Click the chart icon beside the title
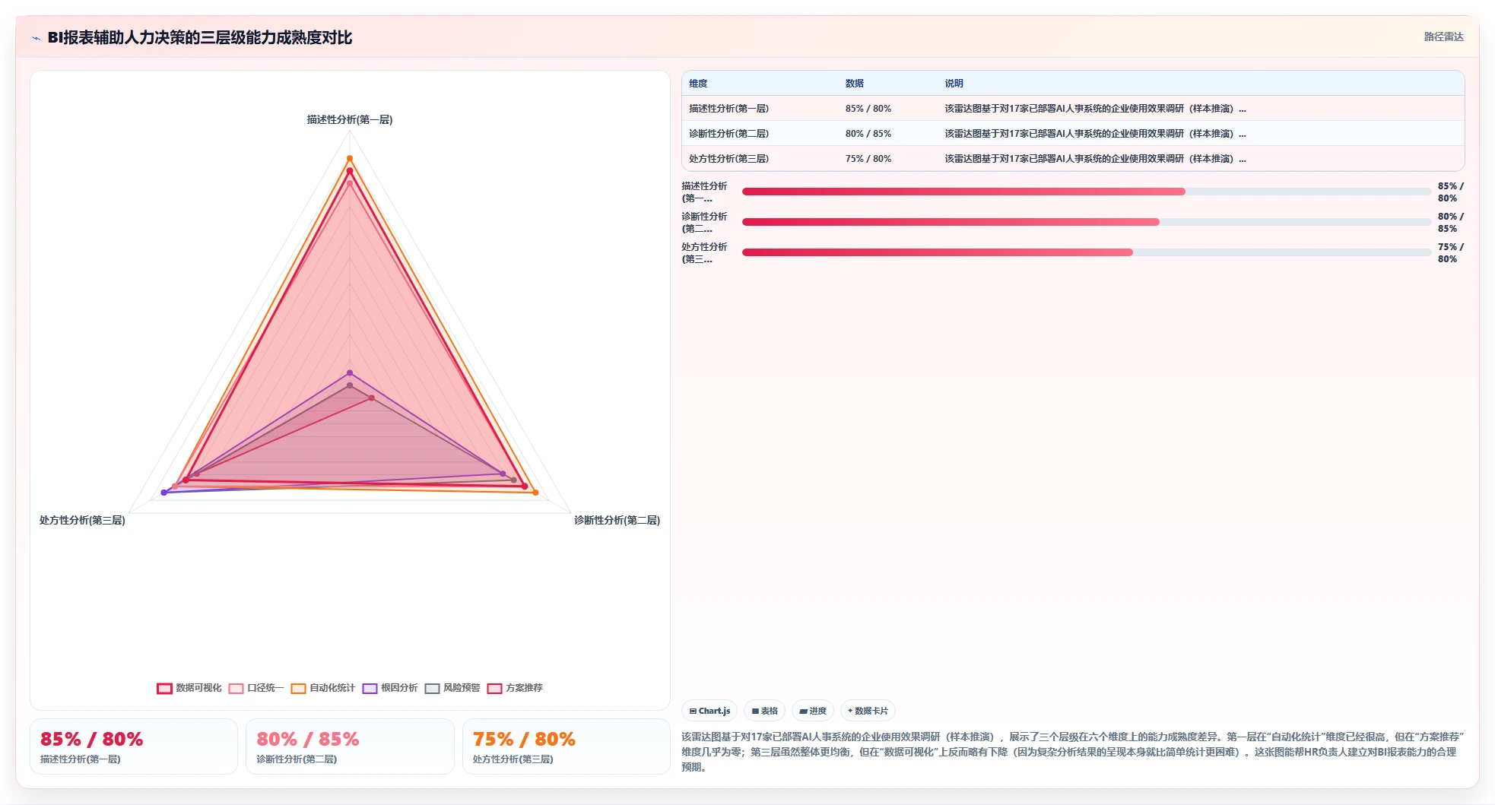 36,38
